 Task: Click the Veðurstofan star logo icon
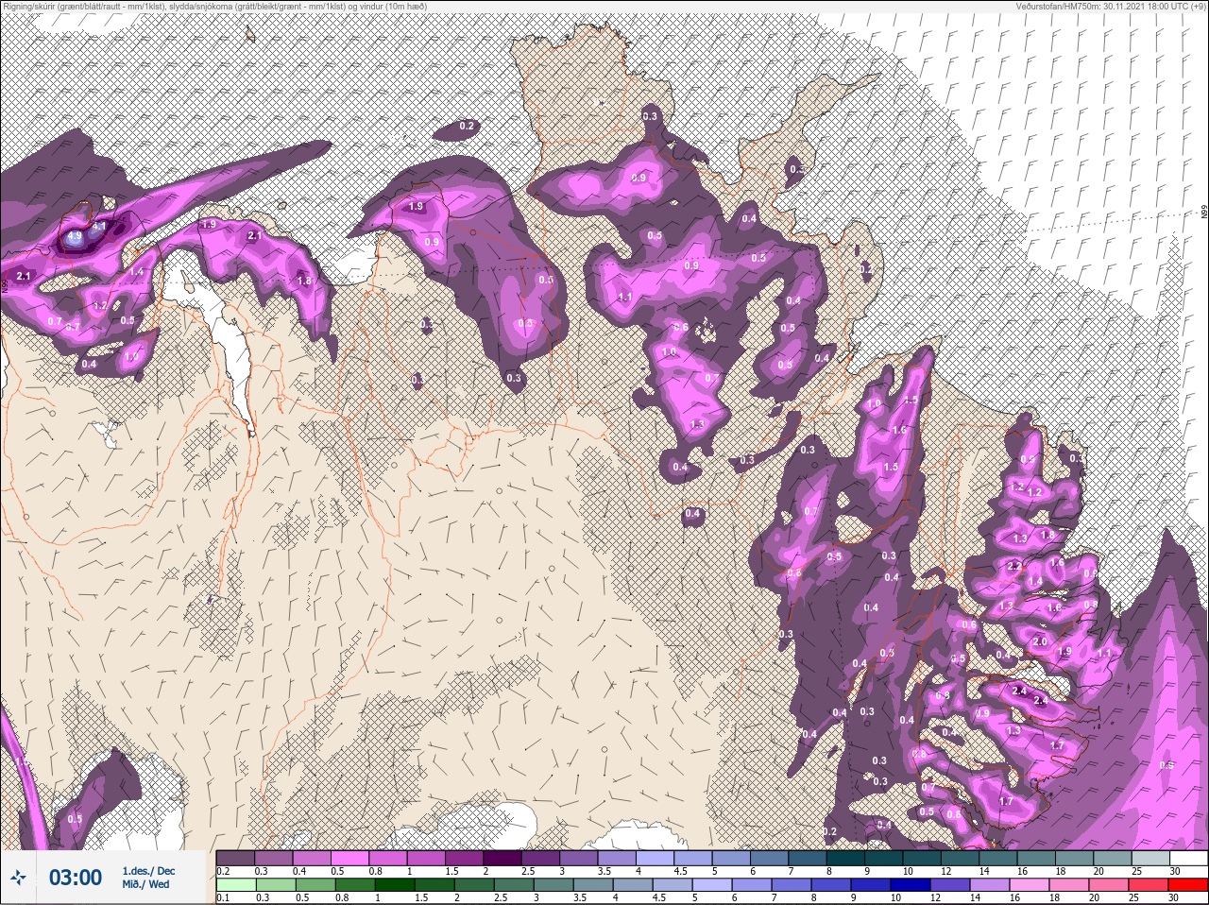[x=18, y=879]
